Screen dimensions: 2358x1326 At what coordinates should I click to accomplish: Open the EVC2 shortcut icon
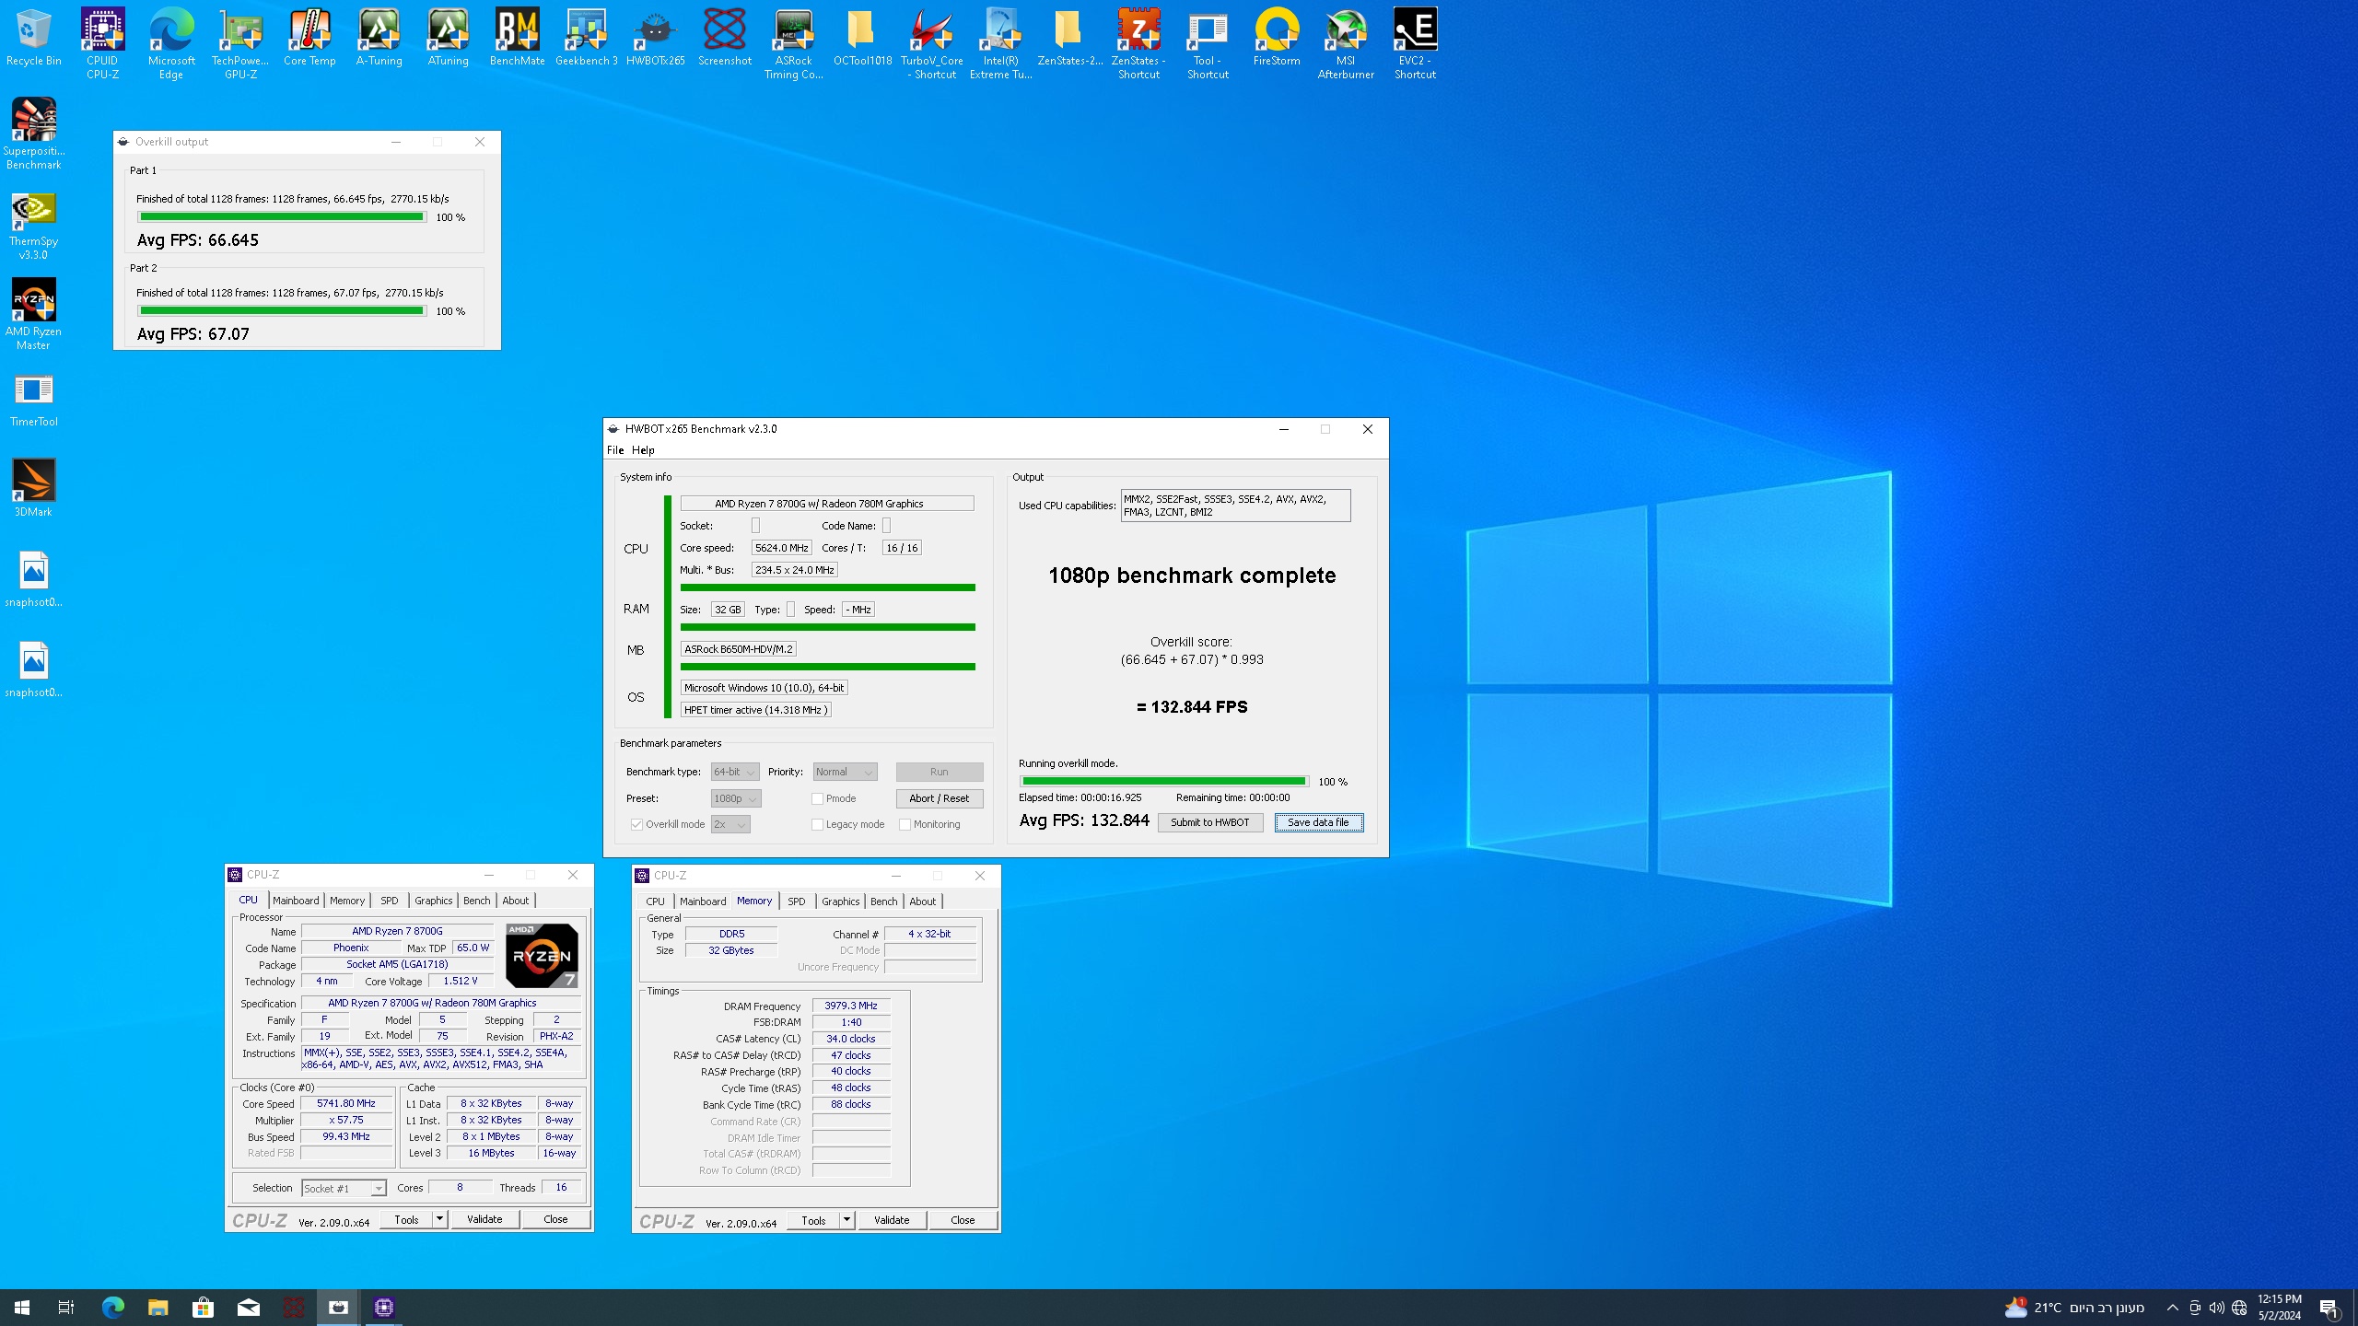1415,43
